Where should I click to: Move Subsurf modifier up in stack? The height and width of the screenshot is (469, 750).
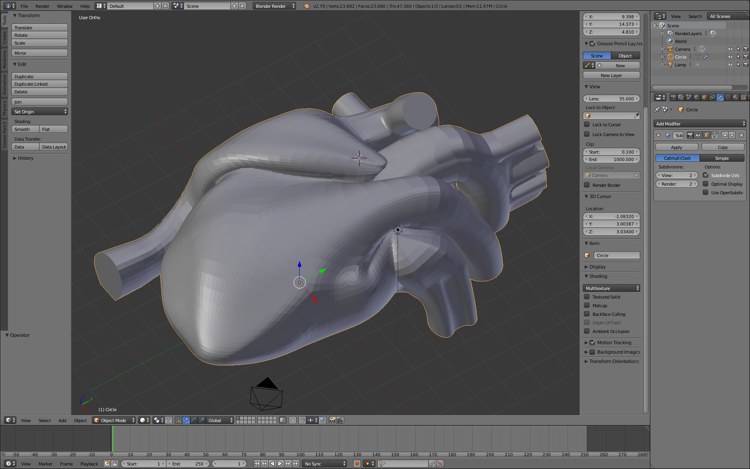(x=725, y=135)
